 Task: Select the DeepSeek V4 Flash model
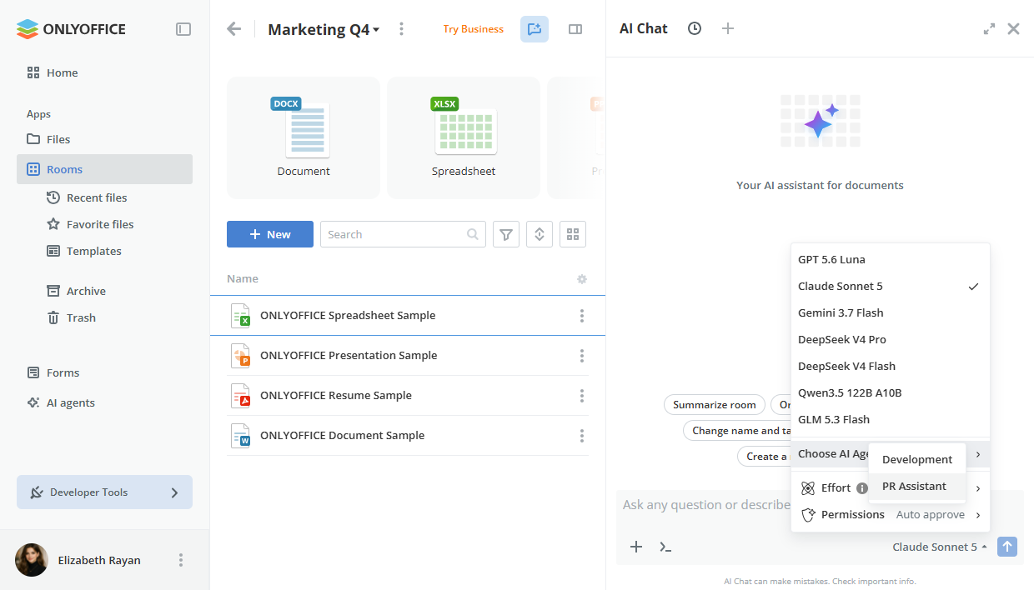(891, 366)
